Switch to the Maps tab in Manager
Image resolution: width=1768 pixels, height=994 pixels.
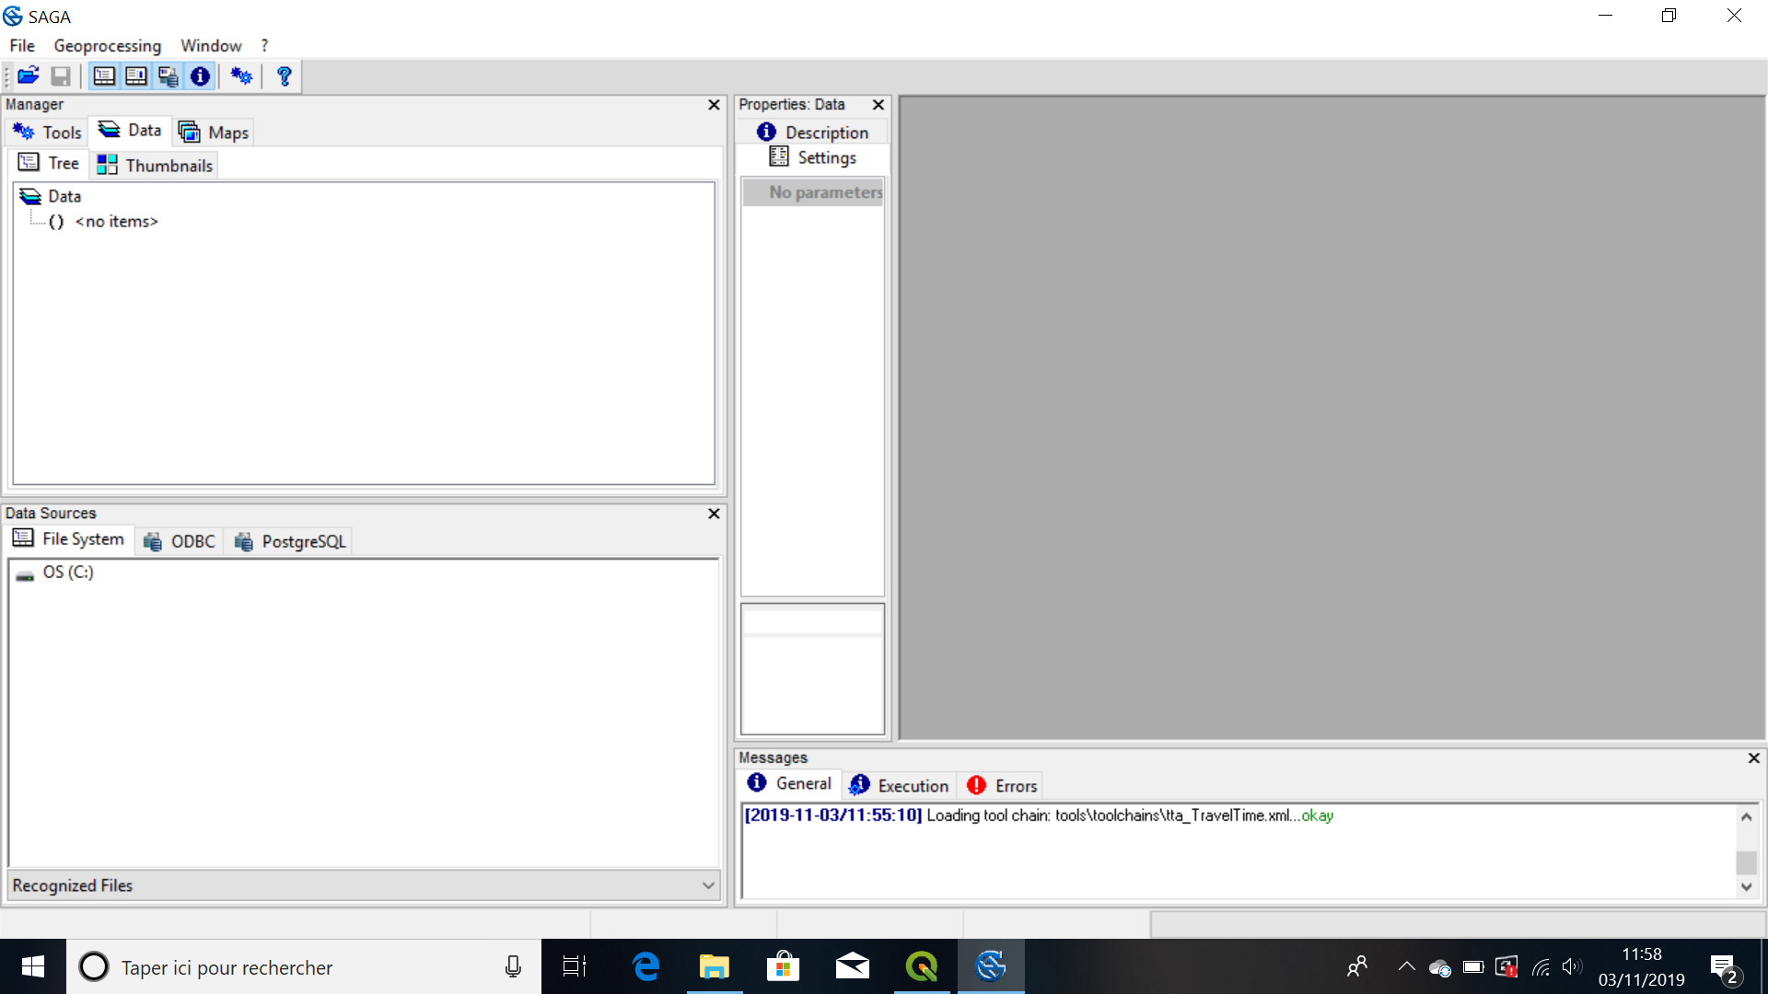coord(214,133)
